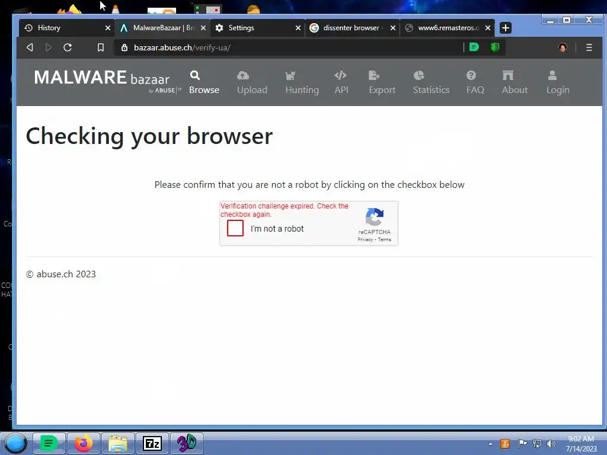Open a new tab with the plus button
607x455 pixels.
coord(505,28)
